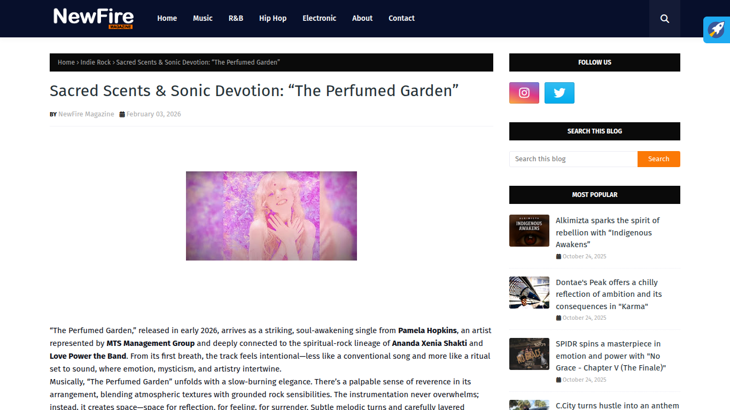
Task: Open the Instagram follow icon
Action: (x=524, y=93)
